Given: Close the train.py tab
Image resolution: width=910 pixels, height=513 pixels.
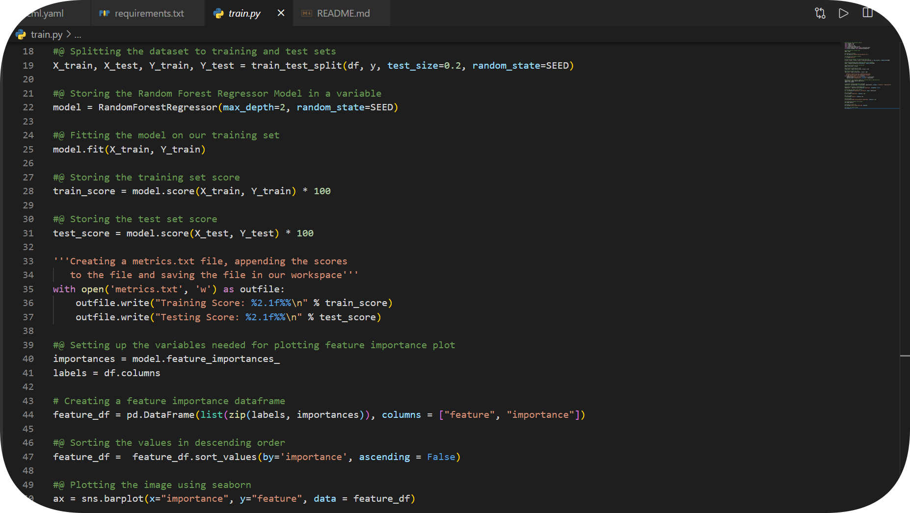Looking at the screenshot, I should click(x=281, y=13).
